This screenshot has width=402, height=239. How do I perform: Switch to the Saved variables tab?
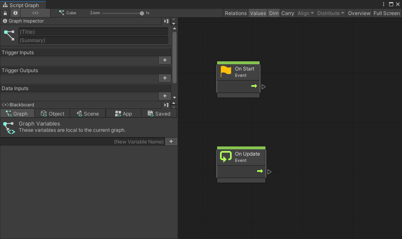pyautogui.click(x=159, y=113)
